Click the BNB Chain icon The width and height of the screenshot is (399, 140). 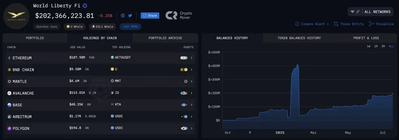tap(9, 70)
